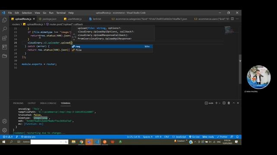The height and width of the screenshot is (155, 277).
Task: Click the fourth activity bar panel icon
Action: 4,47
